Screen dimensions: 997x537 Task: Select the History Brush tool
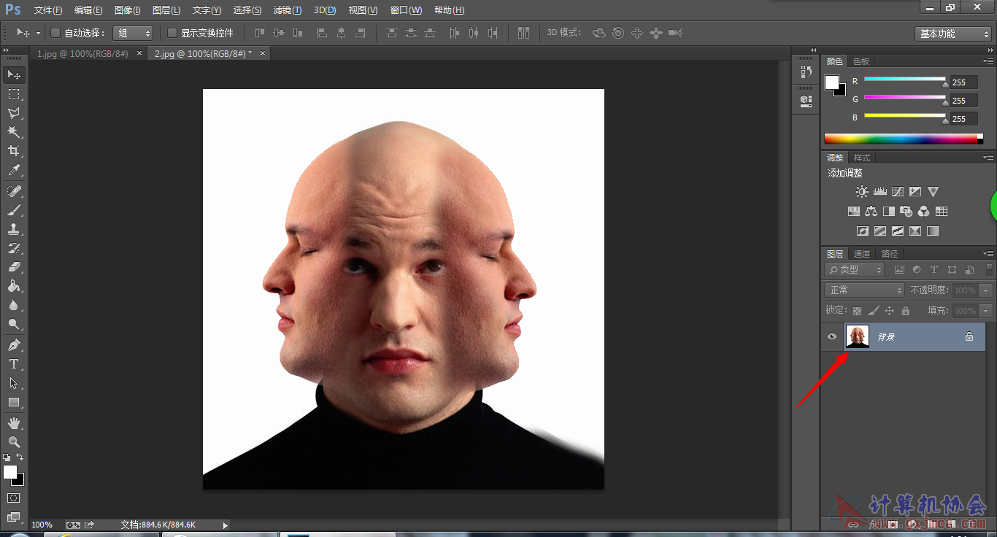14,248
